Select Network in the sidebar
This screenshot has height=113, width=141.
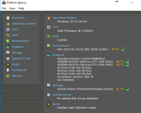(17, 76)
